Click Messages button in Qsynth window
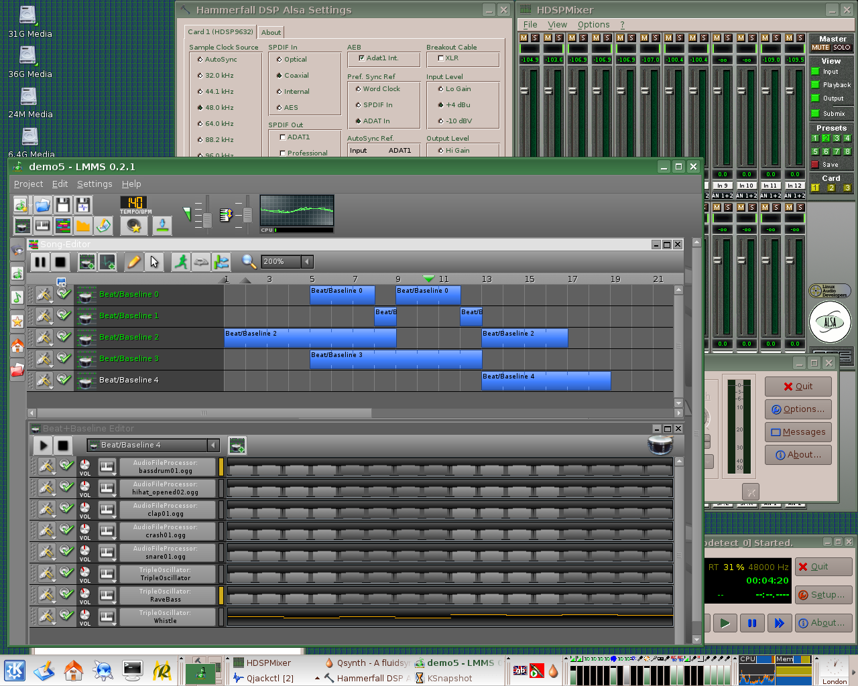Image resolution: width=858 pixels, height=686 pixels. [798, 432]
